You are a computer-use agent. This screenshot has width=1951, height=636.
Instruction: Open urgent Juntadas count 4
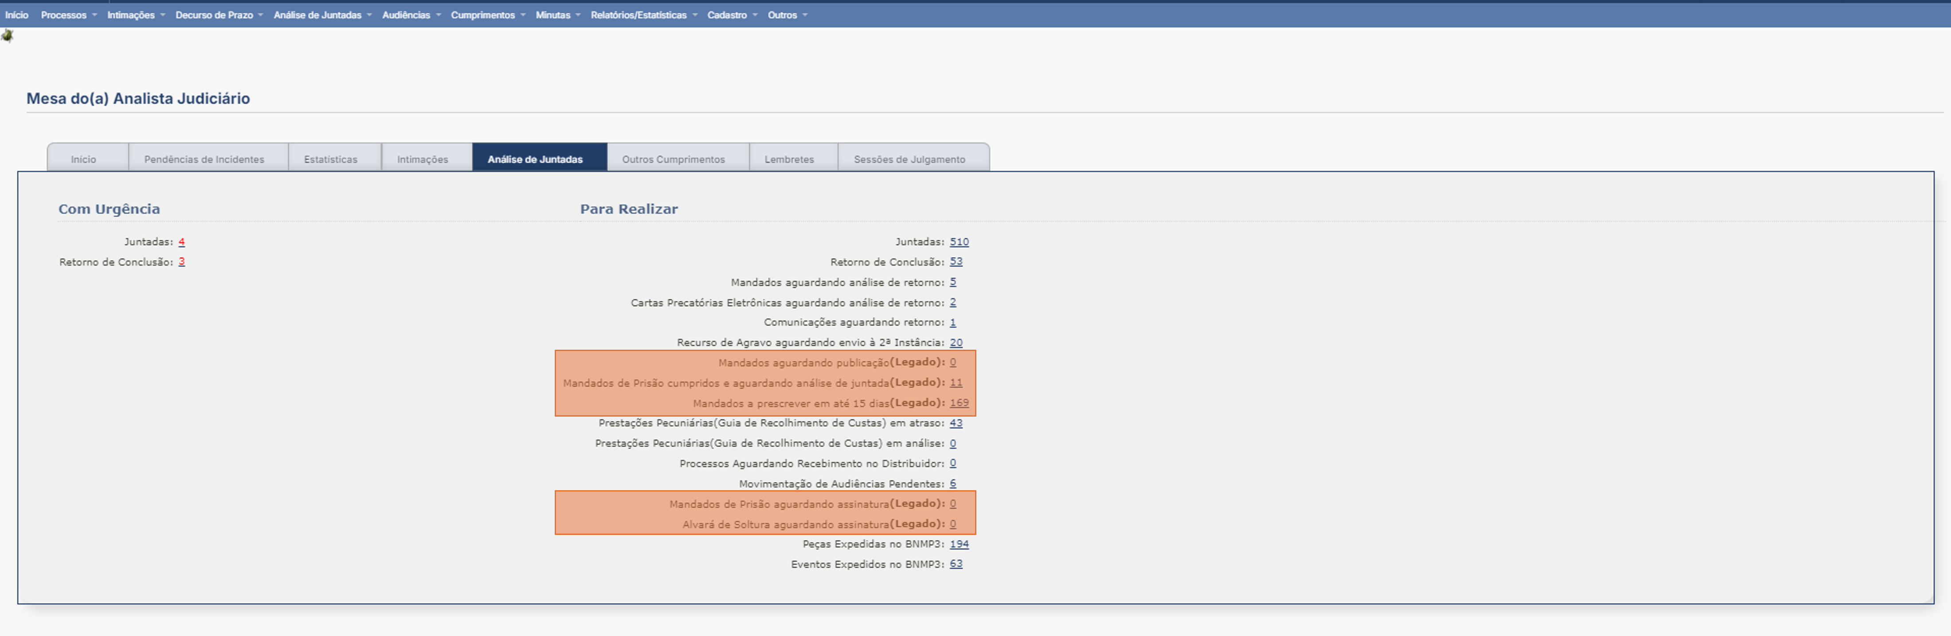(x=182, y=242)
